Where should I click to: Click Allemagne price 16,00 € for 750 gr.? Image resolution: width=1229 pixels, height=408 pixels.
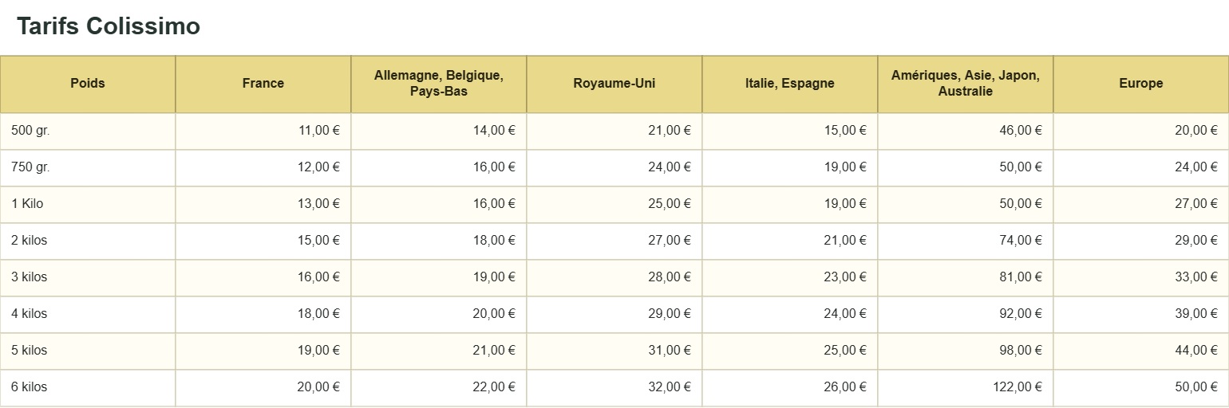point(439,167)
